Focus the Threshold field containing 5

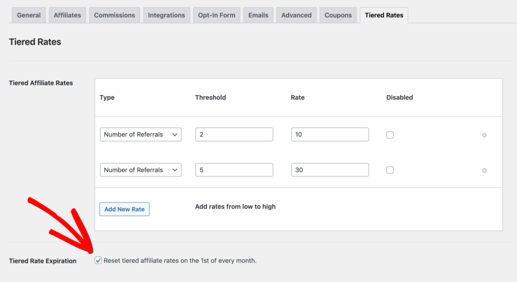234,170
